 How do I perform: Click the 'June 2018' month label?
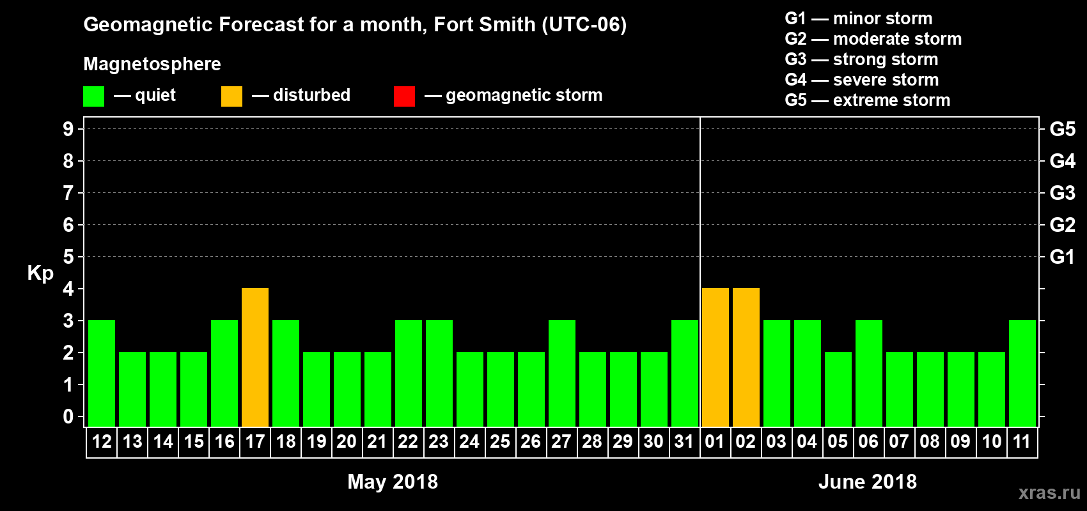pos(868,482)
